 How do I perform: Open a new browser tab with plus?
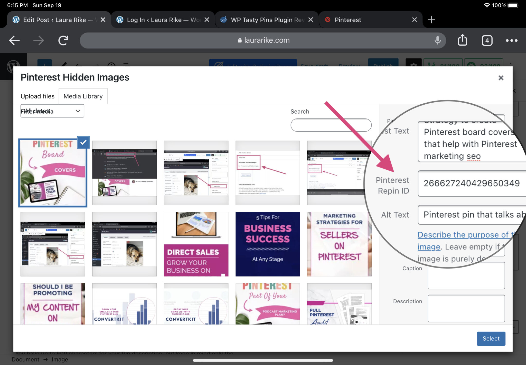pos(431,20)
